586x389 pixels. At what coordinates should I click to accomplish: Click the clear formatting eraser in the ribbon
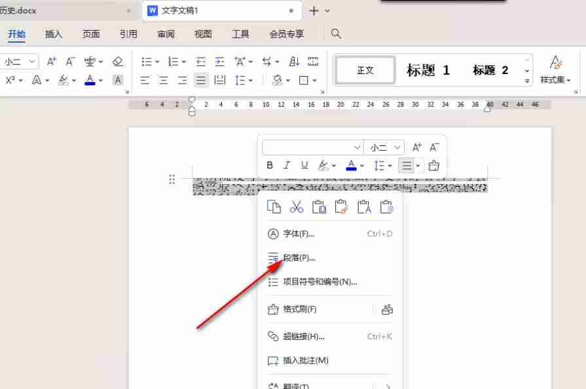(119, 60)
